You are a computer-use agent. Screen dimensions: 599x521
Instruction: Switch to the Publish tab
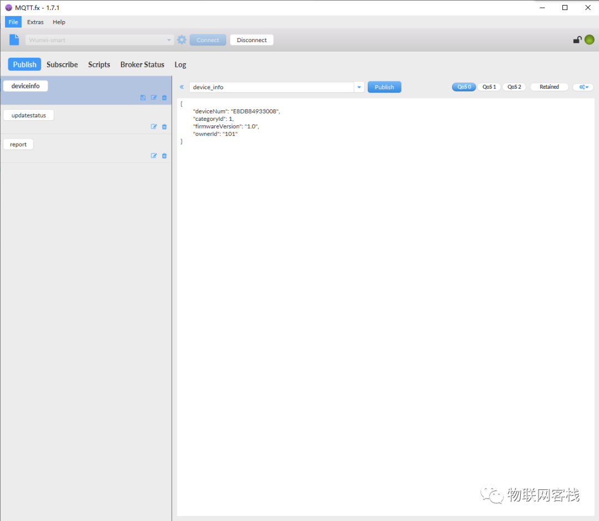coord(24,64)
